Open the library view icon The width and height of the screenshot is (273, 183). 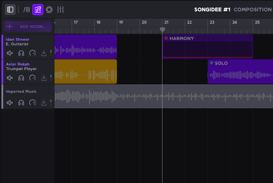27,10
